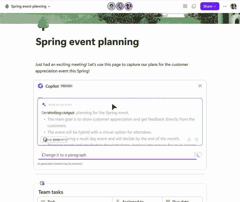Click the tree page icon beside the title
This screenshot has width=240, height=202.
point(7,6)
